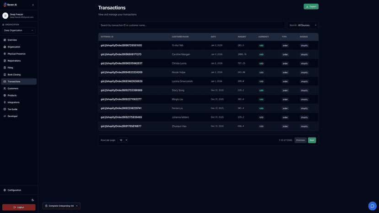Click the Transactions card icon
This screenshot has width=379, height=213.
pyautogui.click(x=5, y=81)
